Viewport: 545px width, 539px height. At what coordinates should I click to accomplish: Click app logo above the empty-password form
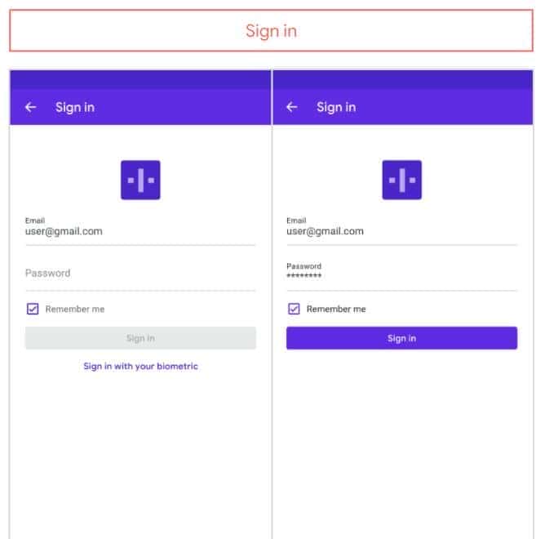pos(140,180)
